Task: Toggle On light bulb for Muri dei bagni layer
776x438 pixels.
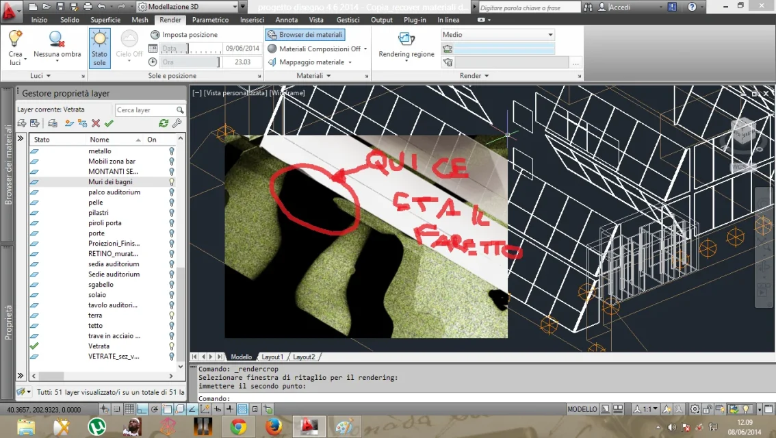Action: (172, 182)
